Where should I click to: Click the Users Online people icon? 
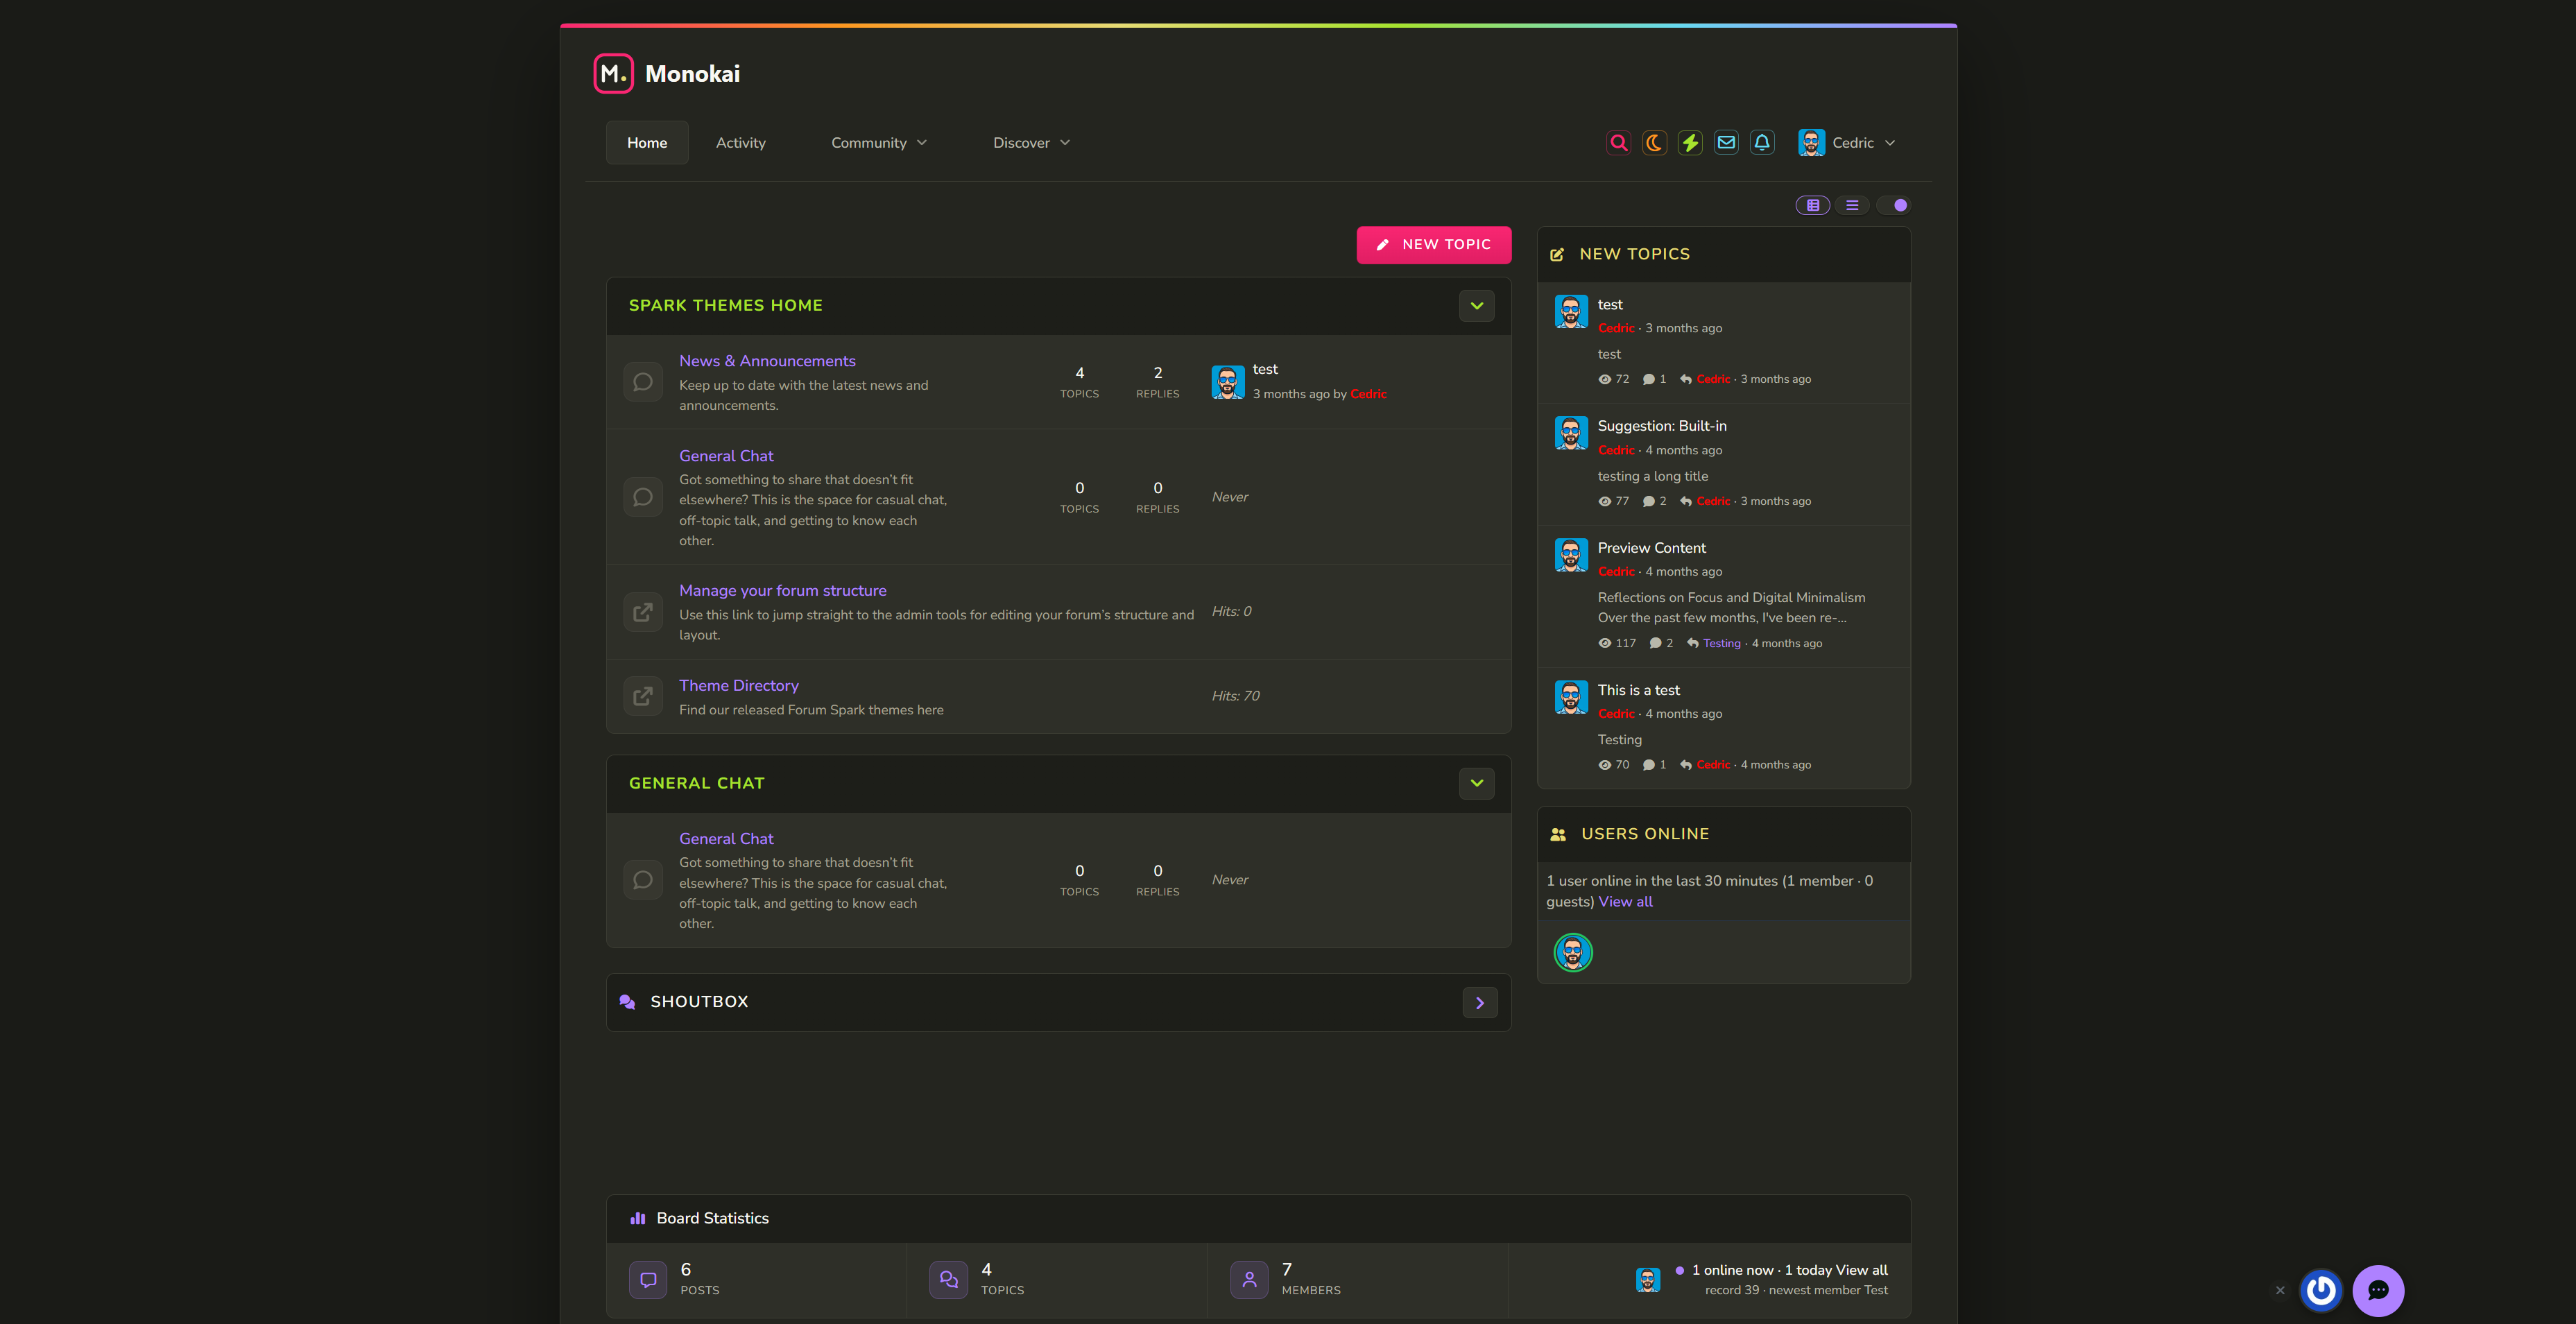[1558, 835]
